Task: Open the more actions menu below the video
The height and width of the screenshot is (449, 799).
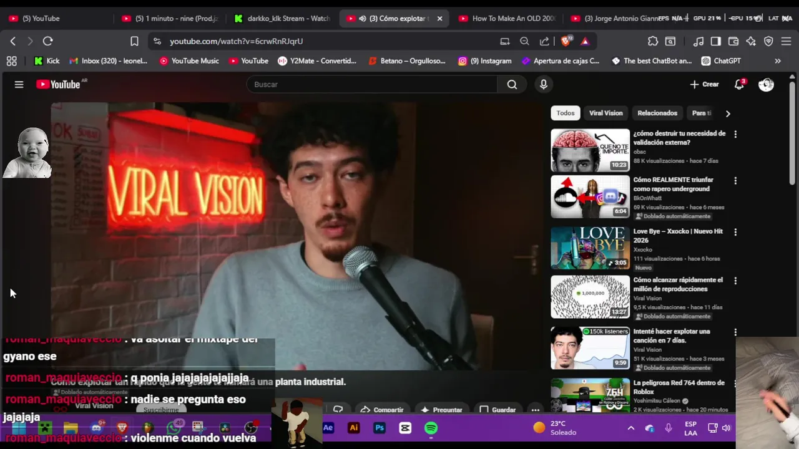Action: coord(535,410)
